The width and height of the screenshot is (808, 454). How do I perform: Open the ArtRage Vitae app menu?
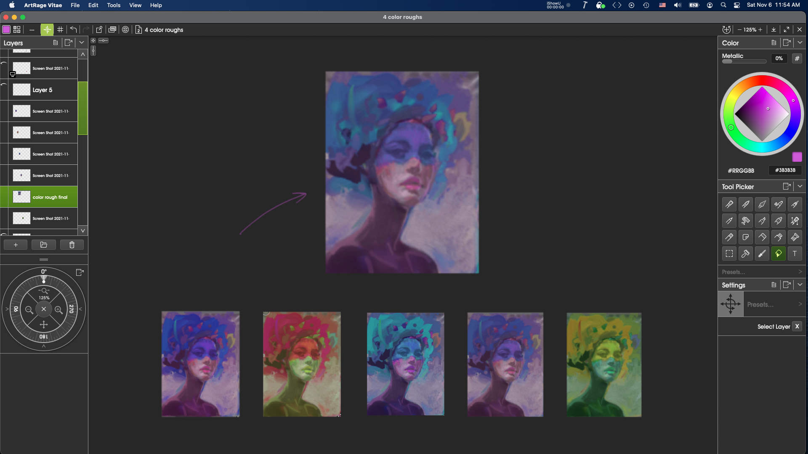pos(43,5)
